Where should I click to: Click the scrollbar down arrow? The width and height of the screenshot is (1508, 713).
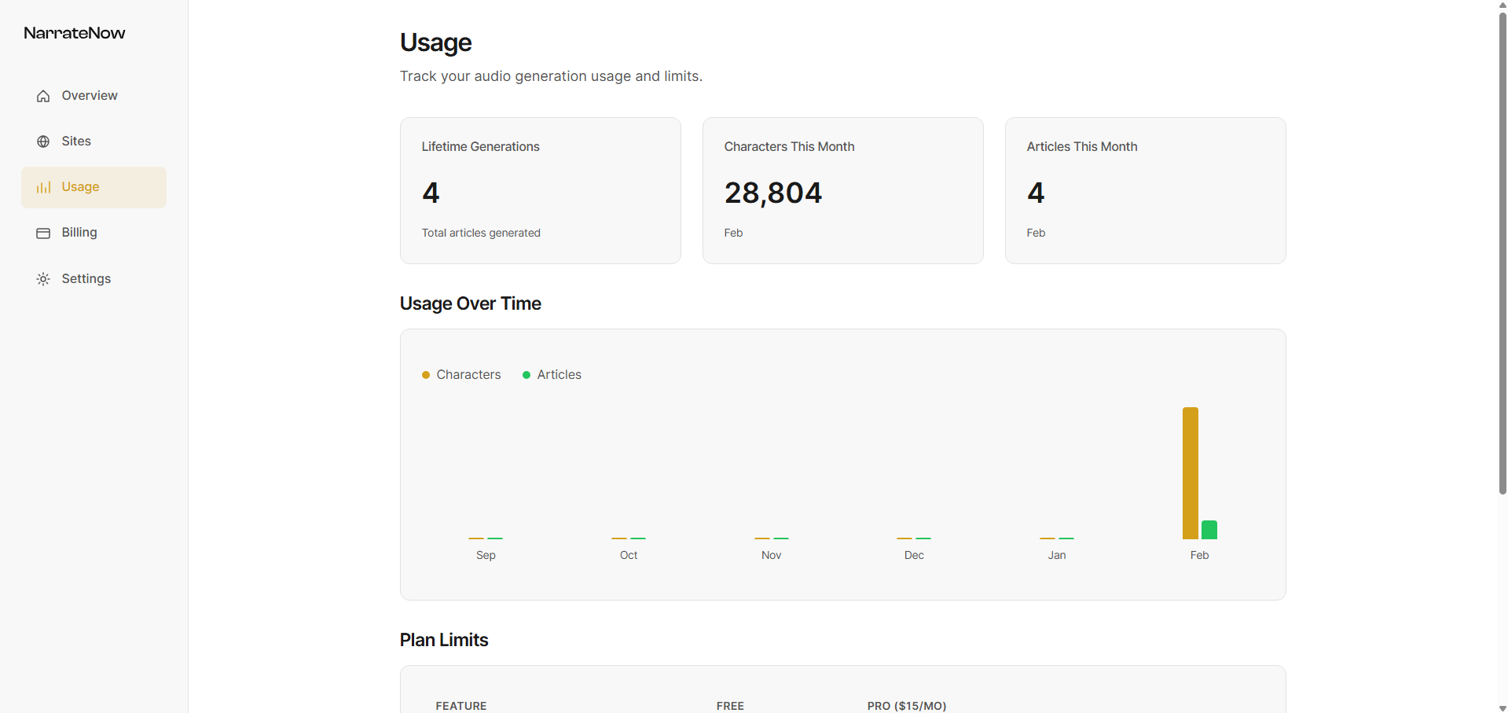[x=1502, y=707]
